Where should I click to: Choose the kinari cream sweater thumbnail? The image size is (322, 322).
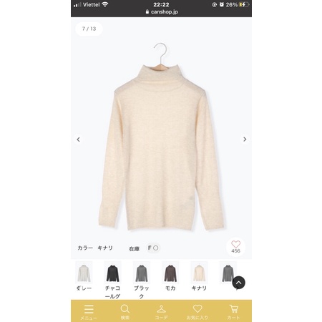click(199, 272)
